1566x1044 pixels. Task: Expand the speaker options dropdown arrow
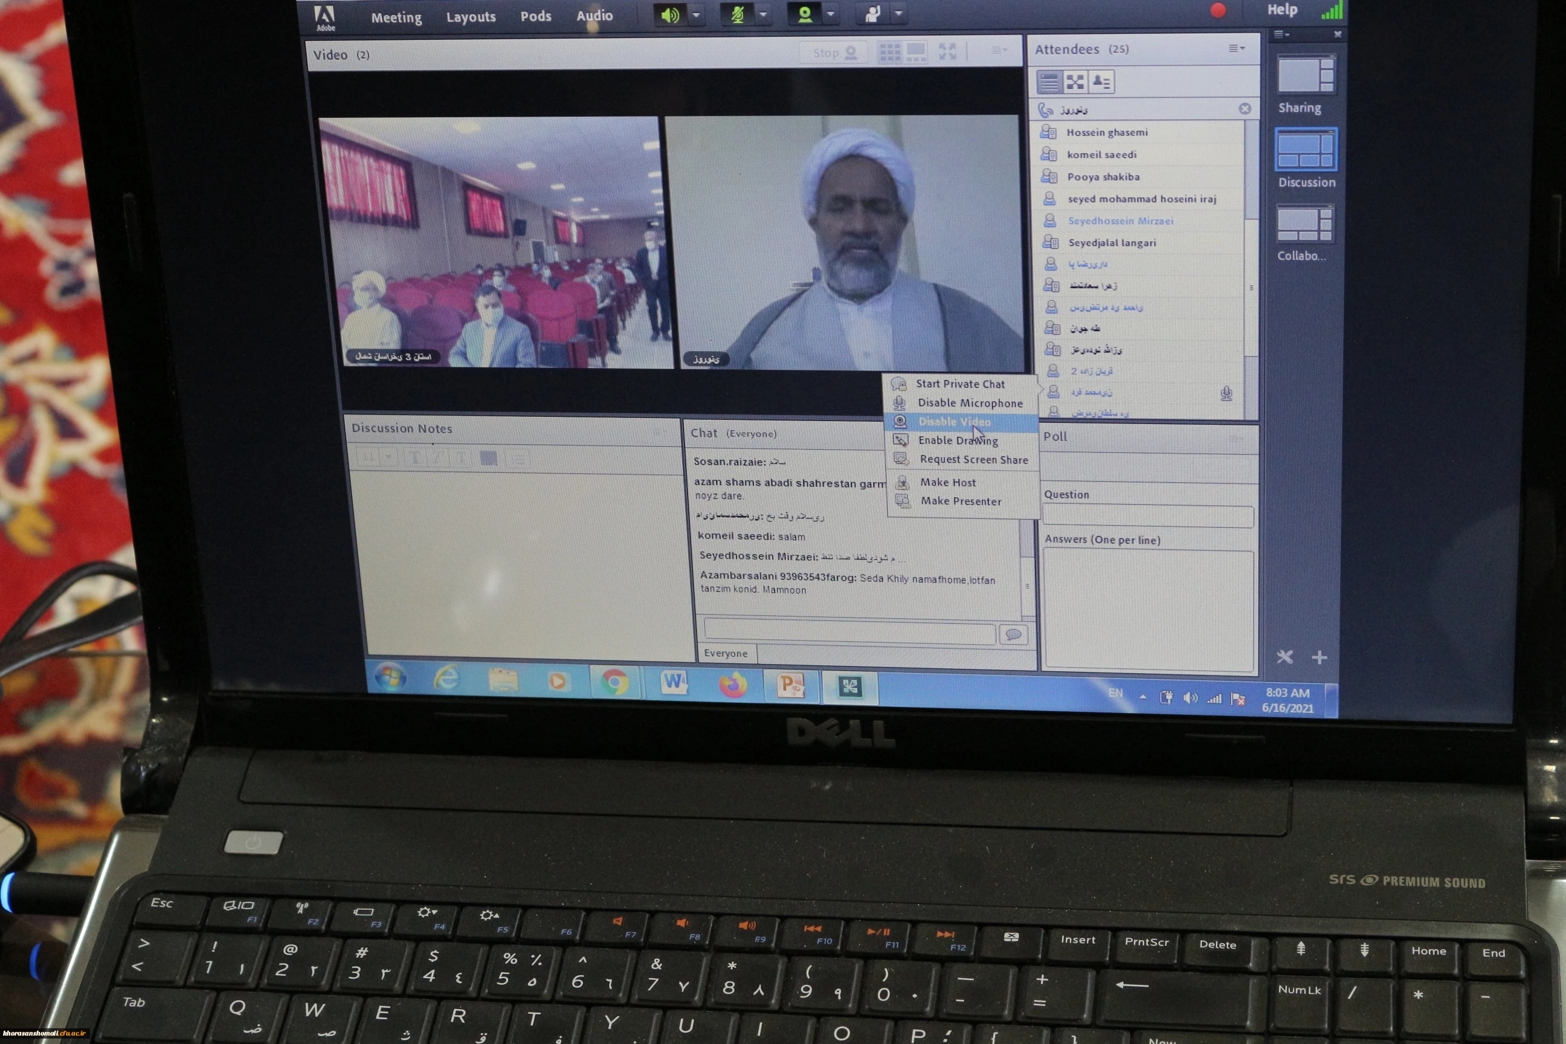[x=696, y=14]
